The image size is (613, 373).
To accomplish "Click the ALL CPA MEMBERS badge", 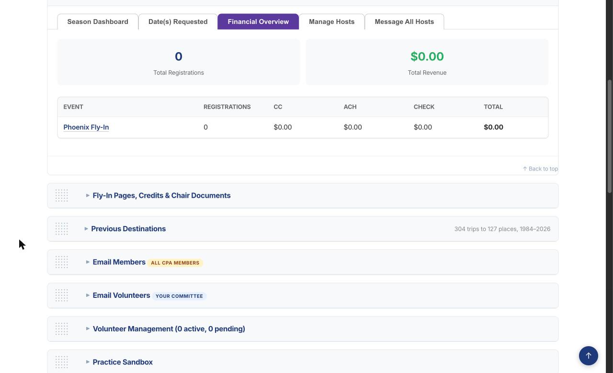I will (x=175, y=263).
